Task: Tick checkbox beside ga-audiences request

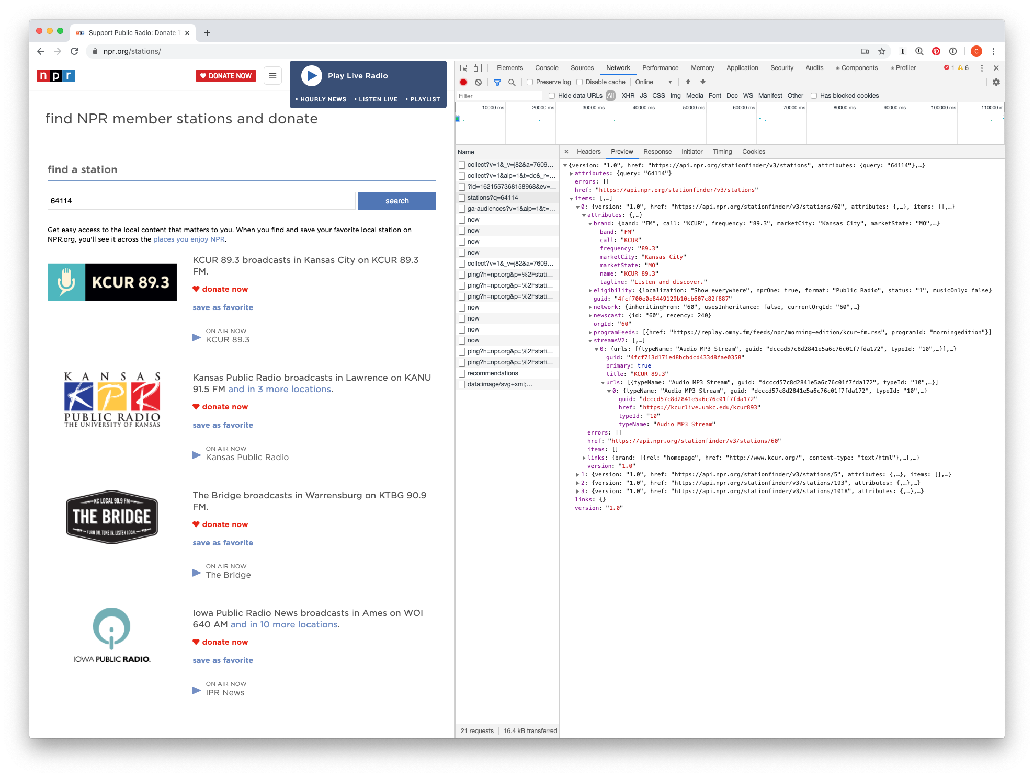Action: (462, 209)
